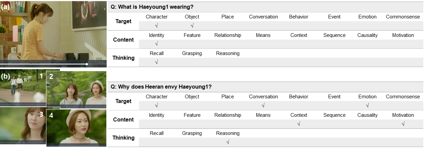Uncheck Motivation mark for the Heeran question

tap(403, 124)
